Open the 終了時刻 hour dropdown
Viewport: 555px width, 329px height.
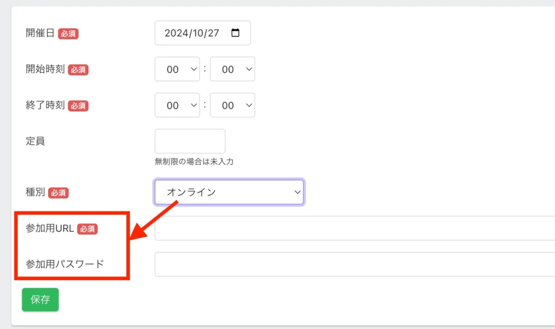click(x=177, y=105)
